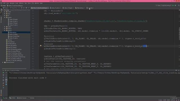
Task: Click the setup breadcrumb in navigation bar
Action: (x=3, y=6)
